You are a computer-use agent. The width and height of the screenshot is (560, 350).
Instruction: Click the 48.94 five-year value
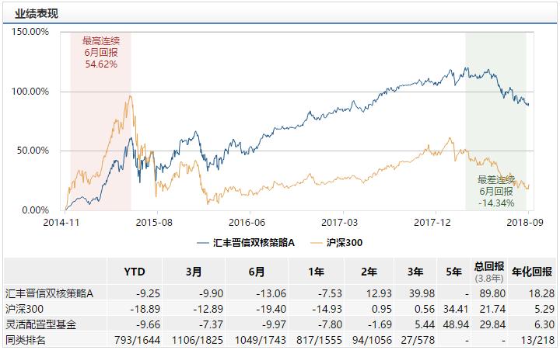click(456, 324)
